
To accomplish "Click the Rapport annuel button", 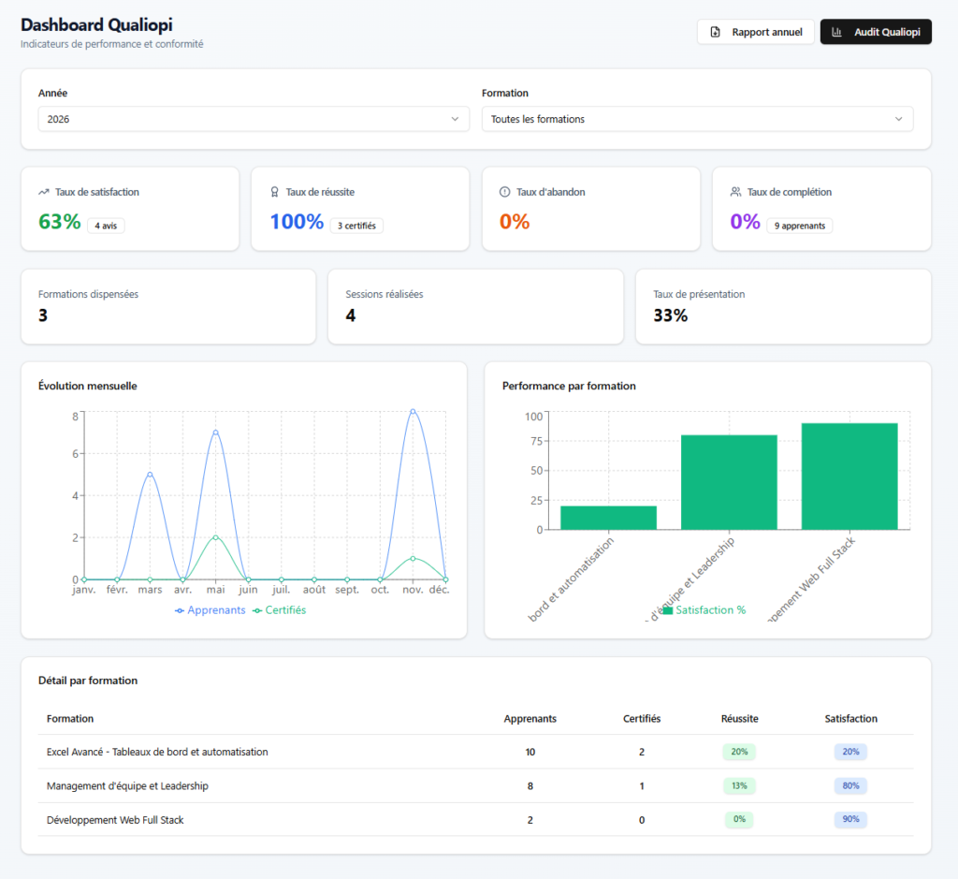I will point(756,32).
